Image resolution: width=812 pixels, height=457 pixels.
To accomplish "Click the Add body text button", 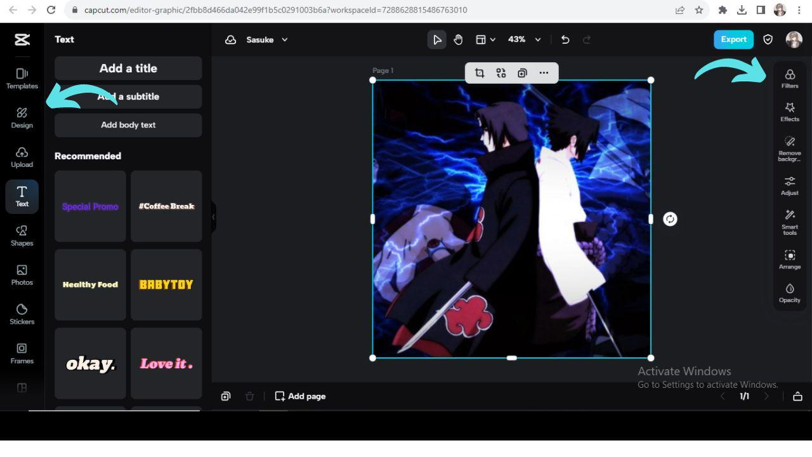I will pyautogui.click(x=128, y=125).
